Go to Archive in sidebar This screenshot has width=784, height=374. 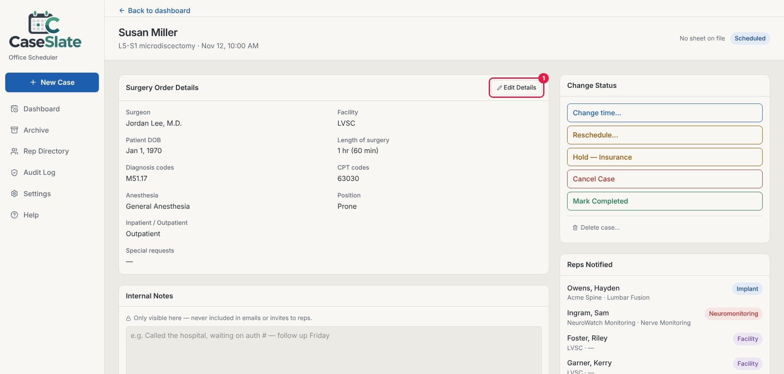pos(52,130)
